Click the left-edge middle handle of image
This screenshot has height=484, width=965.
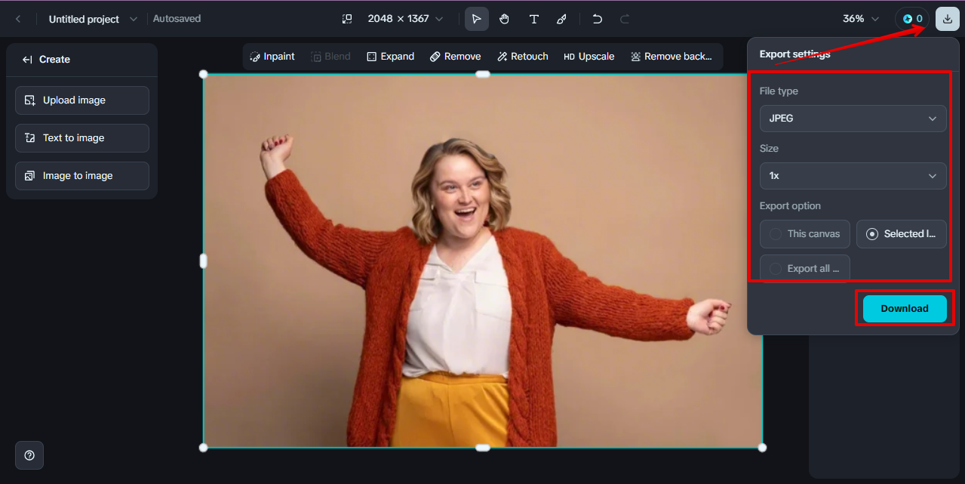pyautogui.click(x=203, y=260)
